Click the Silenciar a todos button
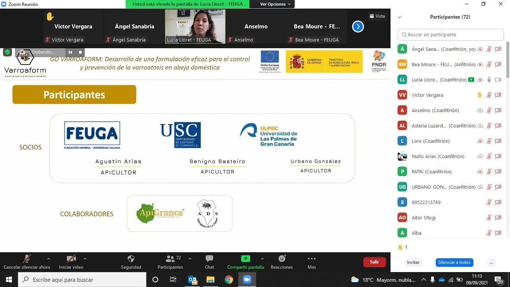This screenshot has height=287, width=510. pyautogui.click(x=454, y=262)
